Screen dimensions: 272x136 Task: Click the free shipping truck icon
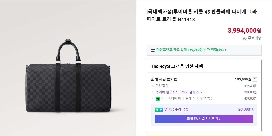[x=244, y=38]
